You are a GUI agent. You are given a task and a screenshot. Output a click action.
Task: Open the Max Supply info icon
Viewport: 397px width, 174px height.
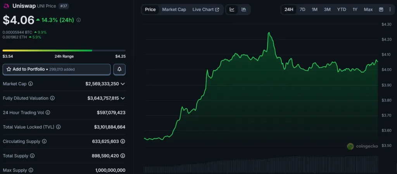(31, 170)
